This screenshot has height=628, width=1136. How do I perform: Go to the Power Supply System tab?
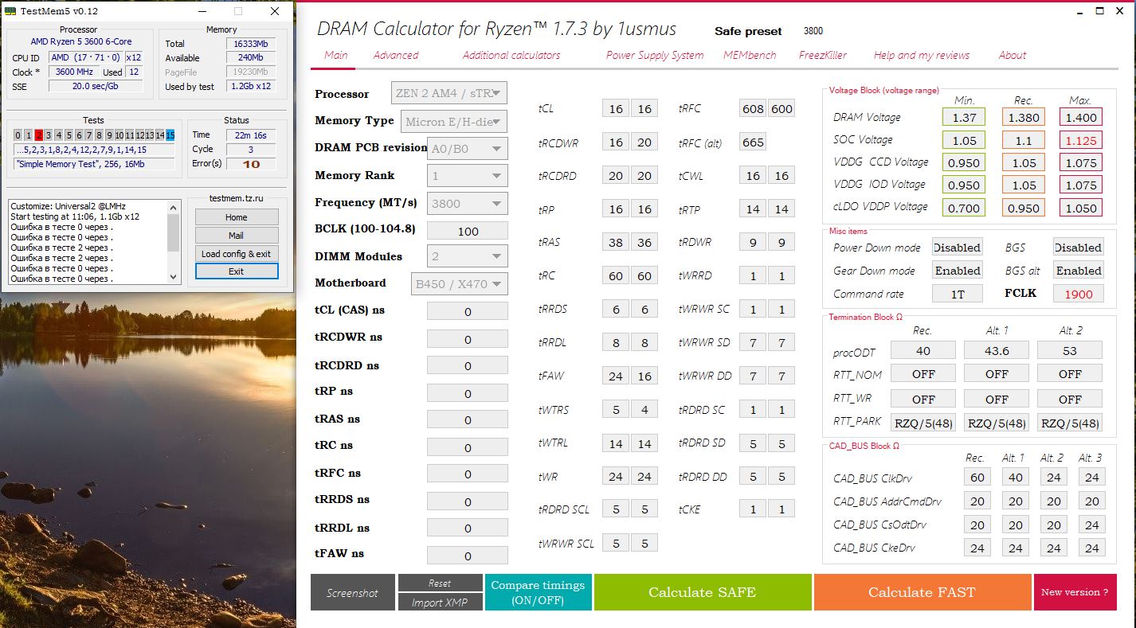tap(655, 55)
